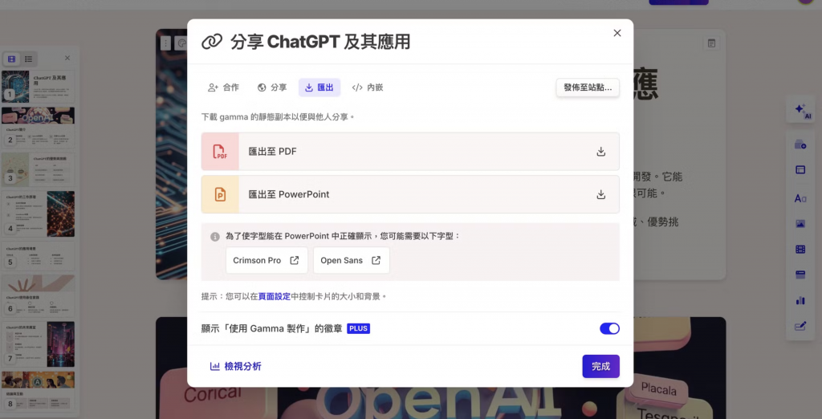The width and height of the screenshot is (822, 419).
Task: Click the orange PowerPoint file icon
Action: 220,194
